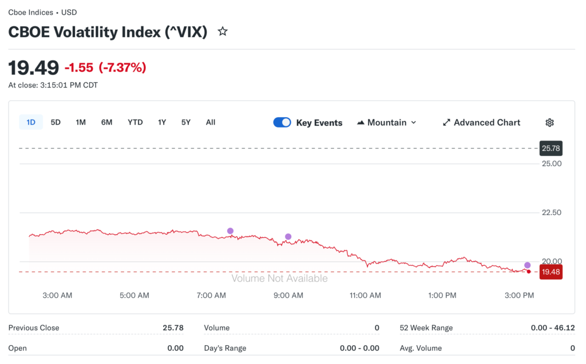Choose the 5Y time range
This screenshot has height=364, width=586.
click(x=186, y=122)
